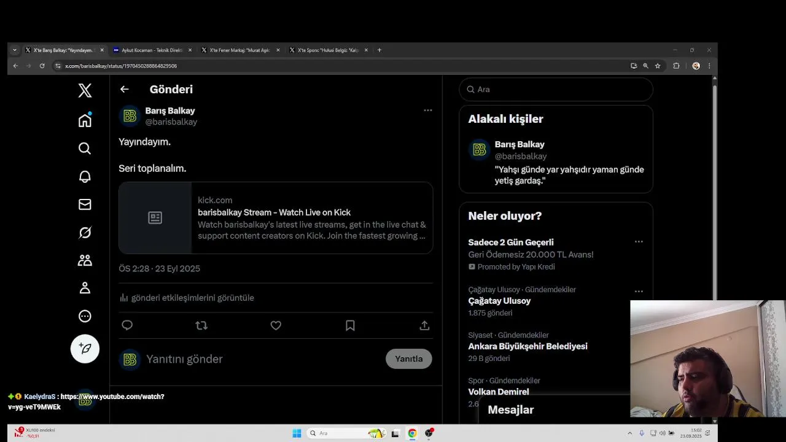Click the Yanıtını gönder reply field
This screenshot has width=786, height=442.
[260, 359]
